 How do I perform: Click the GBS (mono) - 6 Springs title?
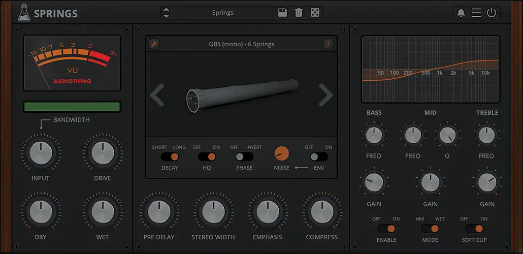242,44
